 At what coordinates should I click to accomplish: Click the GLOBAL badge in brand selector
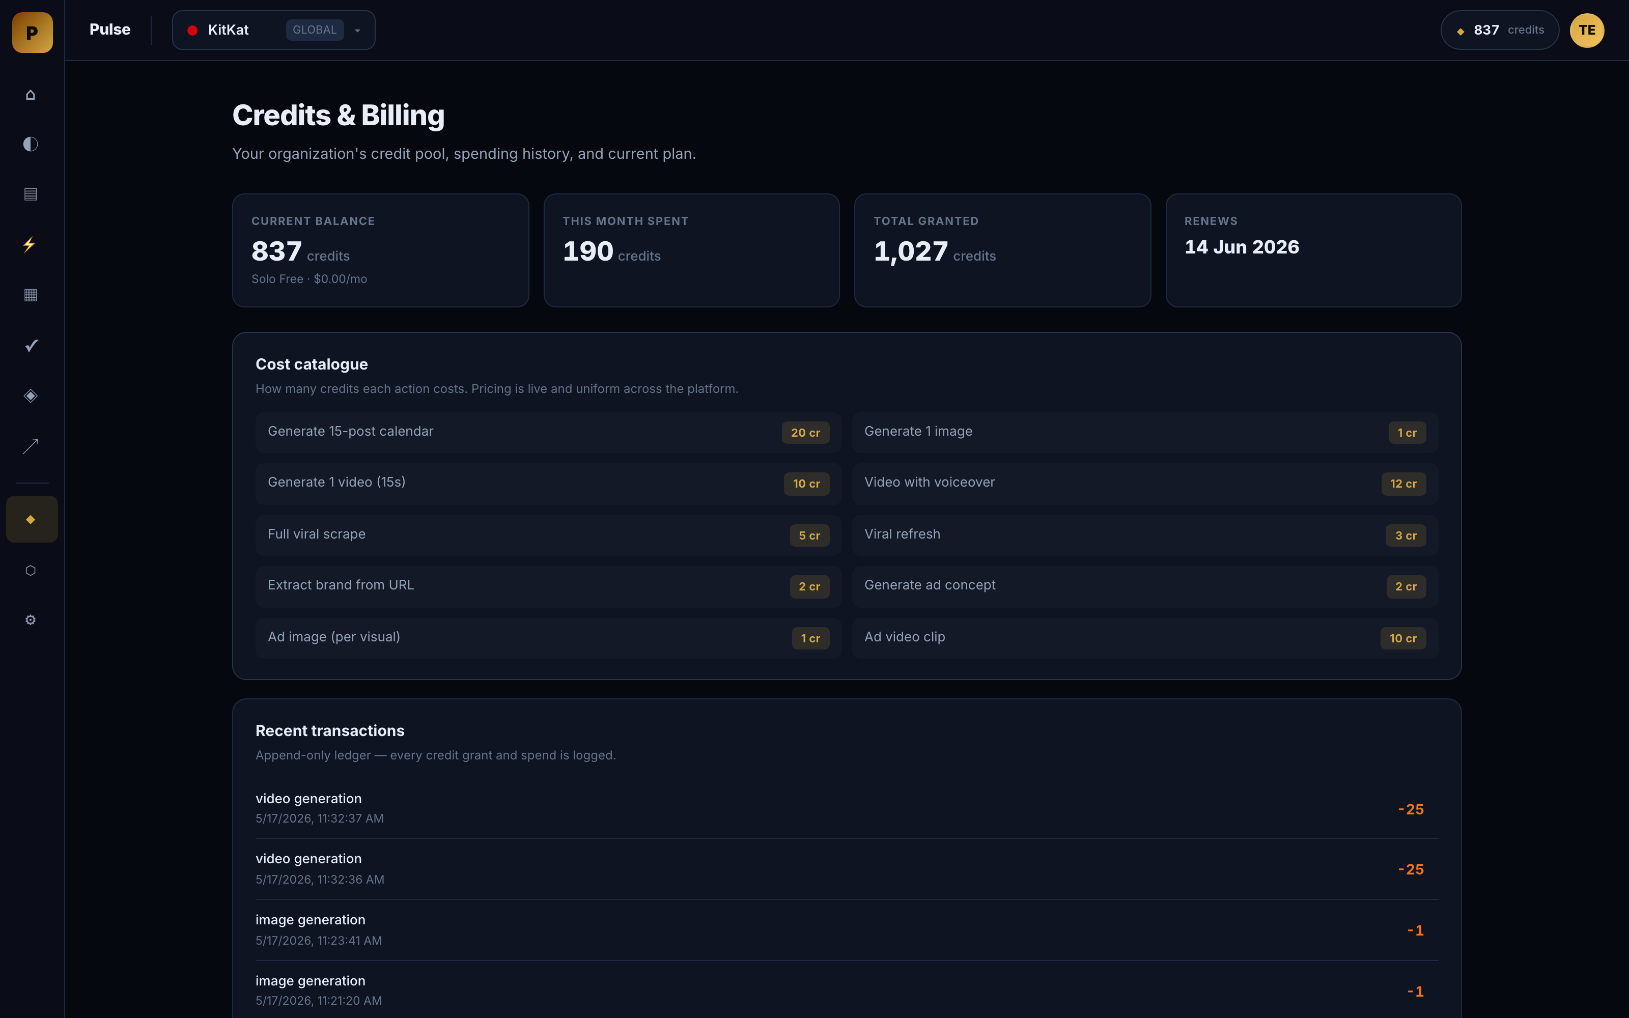coord(315,31)
